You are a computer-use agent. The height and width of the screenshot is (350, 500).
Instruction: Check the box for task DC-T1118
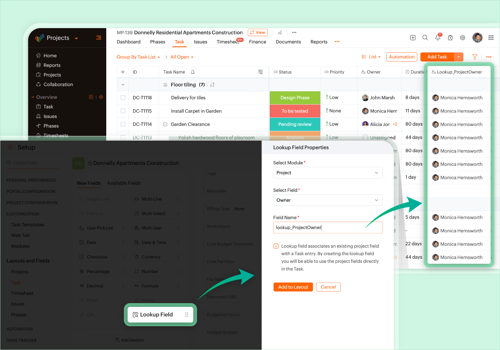123,98
